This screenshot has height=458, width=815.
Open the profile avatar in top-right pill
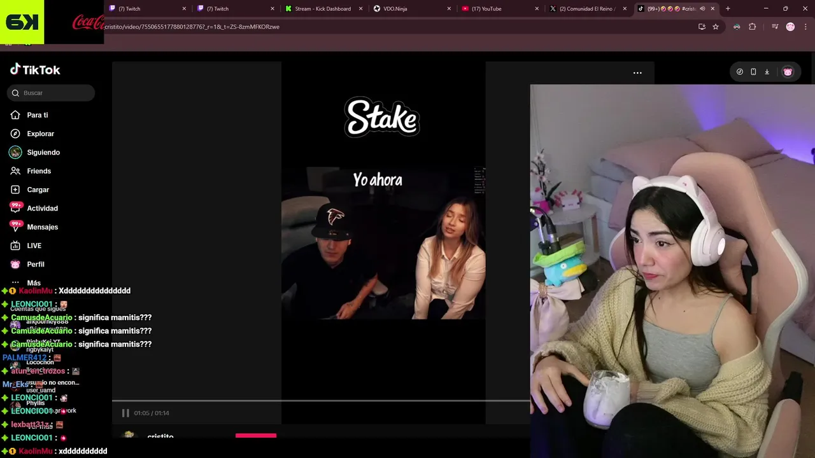point(788,72)
